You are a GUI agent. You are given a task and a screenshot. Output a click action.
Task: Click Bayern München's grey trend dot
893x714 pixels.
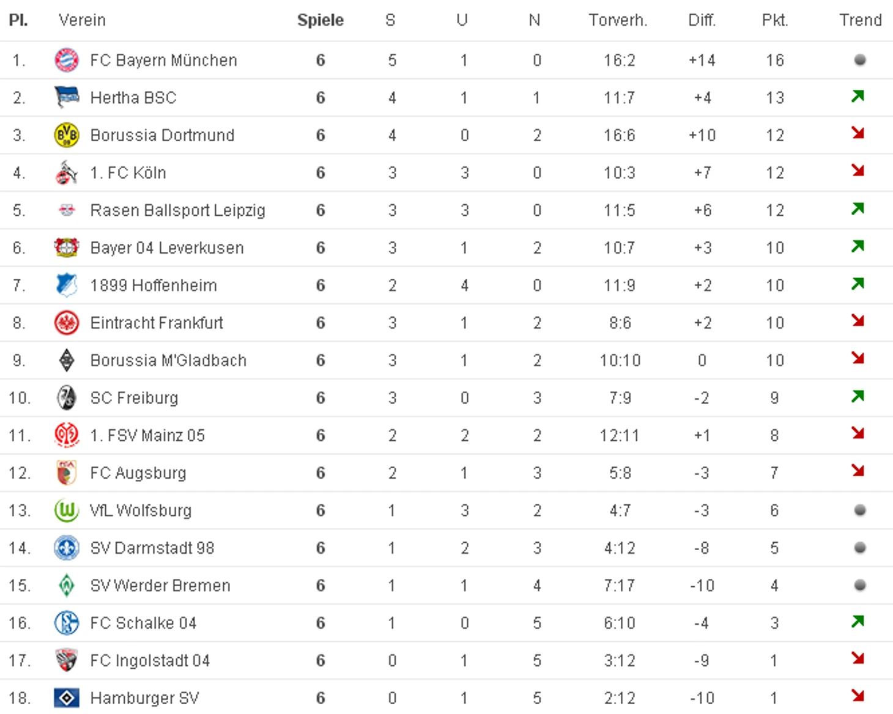click(860, 60)
